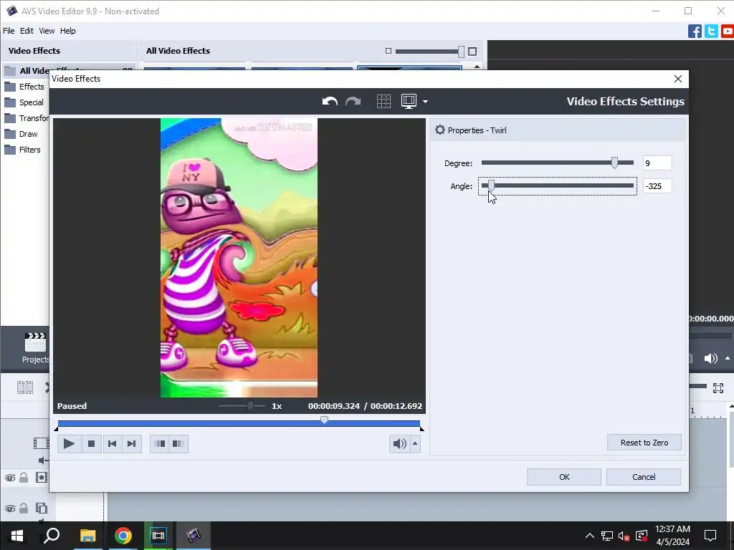Click the video overlay track icon
This screenshot has height=550, width=734.
42,508
